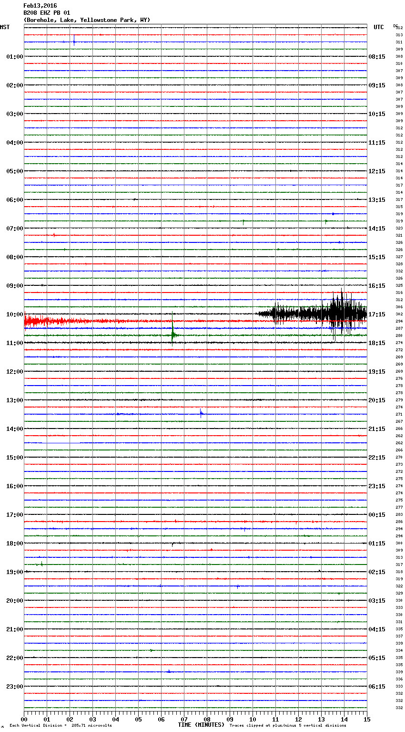405x732 pixels.
Task: Click the UTC timezone label
Action: [379, 27]
